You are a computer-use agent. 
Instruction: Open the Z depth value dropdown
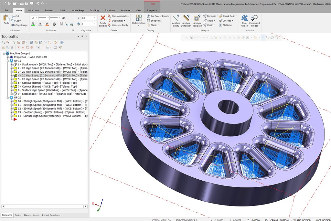(x=95, y=18)
